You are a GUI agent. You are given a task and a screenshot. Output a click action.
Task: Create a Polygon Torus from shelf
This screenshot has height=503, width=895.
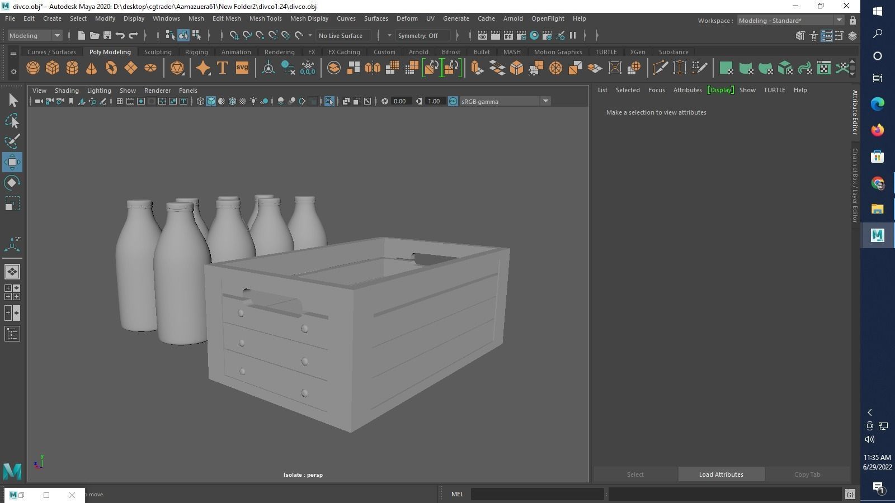point(111,68)
